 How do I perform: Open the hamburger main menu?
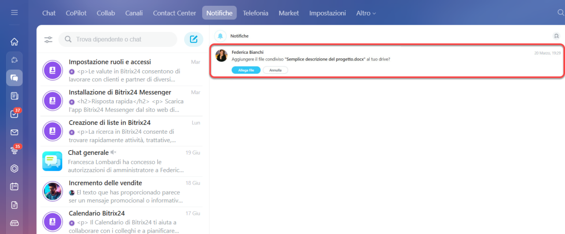point(14,12)
